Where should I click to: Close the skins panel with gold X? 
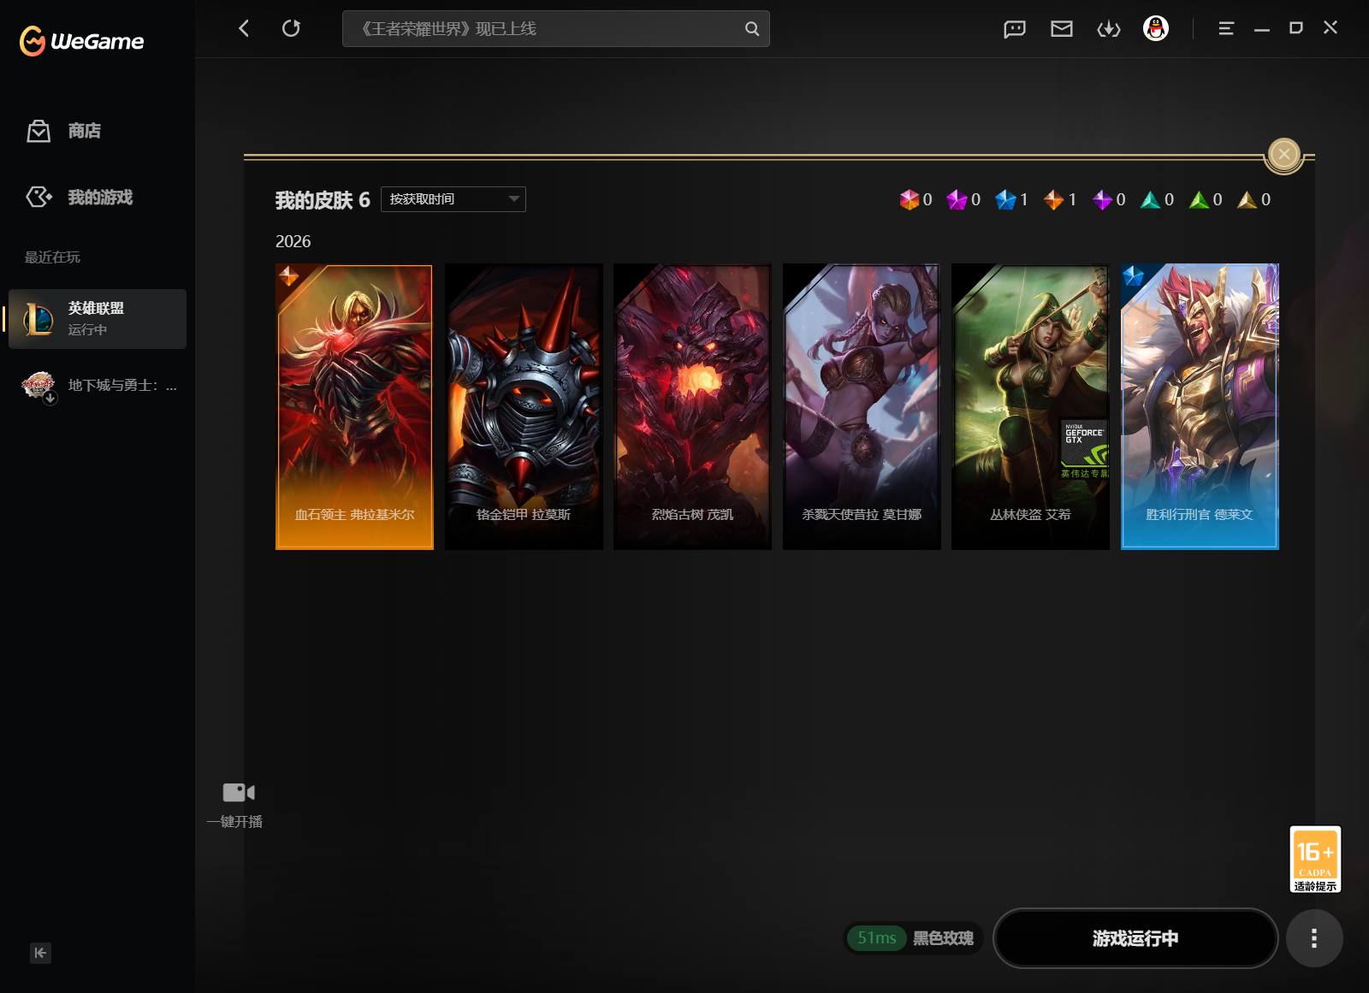point(1283,154)
